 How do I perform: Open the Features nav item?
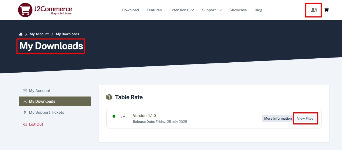[154, 10]
